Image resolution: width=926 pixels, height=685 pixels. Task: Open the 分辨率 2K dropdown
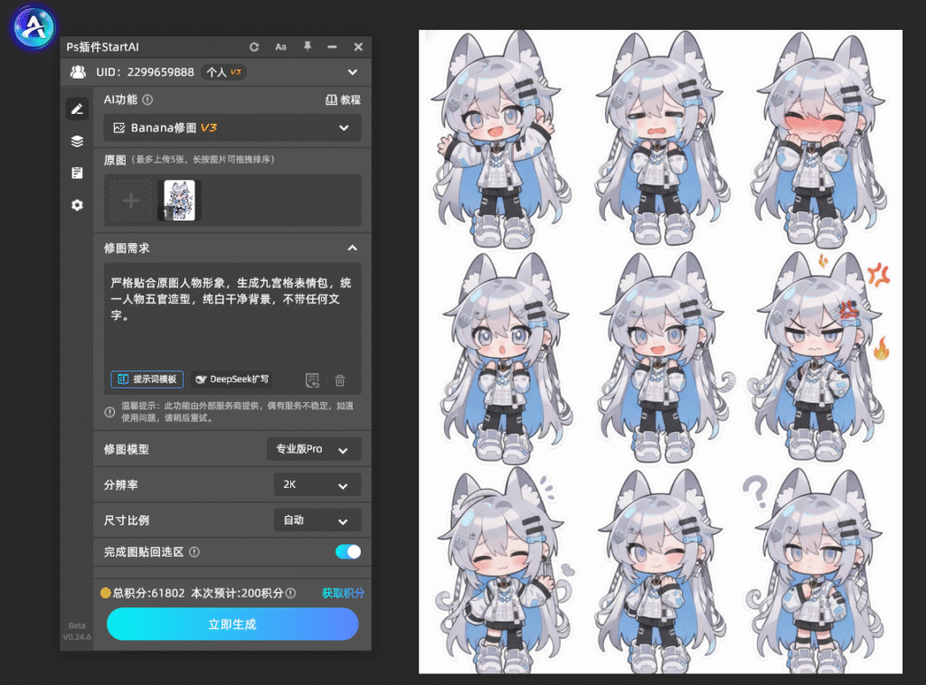(317, 484)
